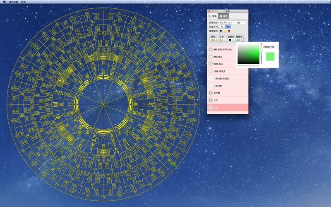
Task: Open the 線色 color dropdown
Action: click(214, 40)
